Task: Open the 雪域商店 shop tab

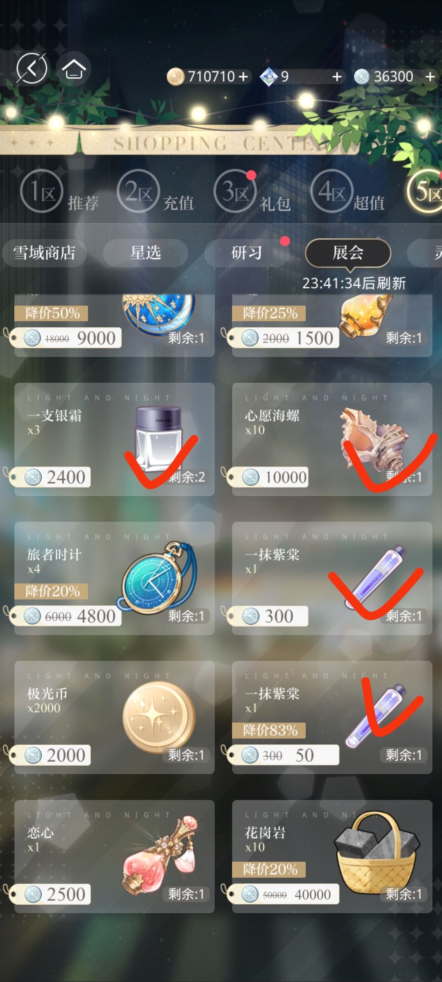Action: point(44,253)
